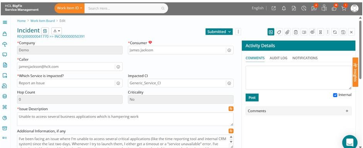Viewport: 363px width, 148px height.
Task: Go to Work Item Board breadcrumb
Action: [42, 21]
